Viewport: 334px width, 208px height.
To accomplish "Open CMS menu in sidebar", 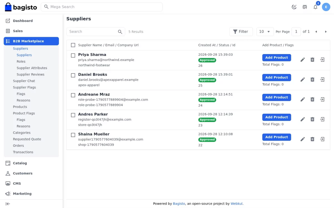I will (x=31, y=184).
